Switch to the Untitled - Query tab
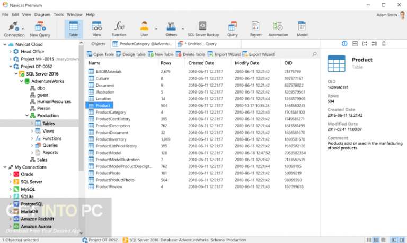The image size is (407, 243). (199, 44)
